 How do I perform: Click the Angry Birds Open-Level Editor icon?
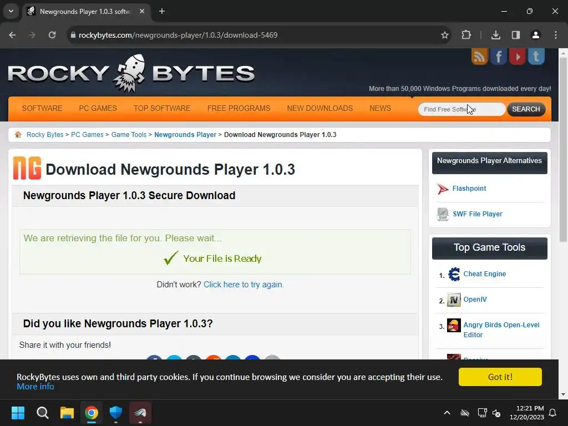coord(454,325)
